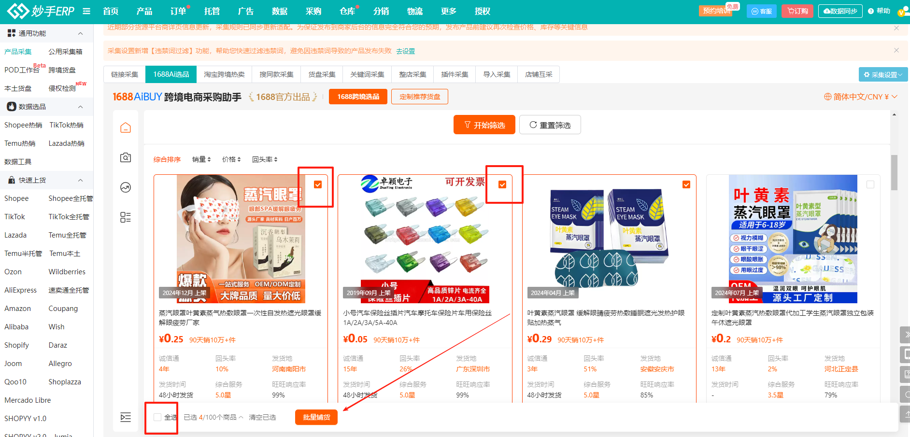
Task: Open the 简体中文/CNY language dropdown
Action: coord(860,97)
